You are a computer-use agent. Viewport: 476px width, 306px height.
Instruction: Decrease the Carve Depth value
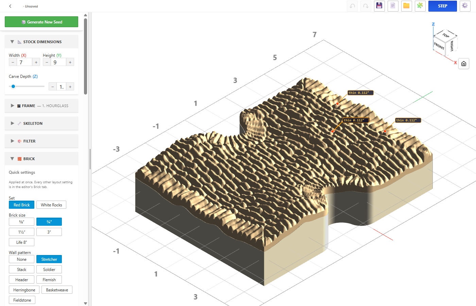coord(53,87)
